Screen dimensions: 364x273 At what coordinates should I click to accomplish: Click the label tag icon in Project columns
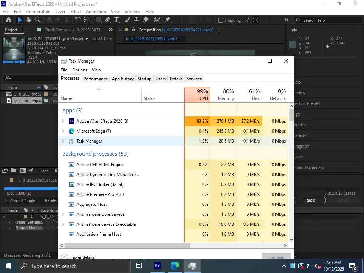click(x=46, y=87)
